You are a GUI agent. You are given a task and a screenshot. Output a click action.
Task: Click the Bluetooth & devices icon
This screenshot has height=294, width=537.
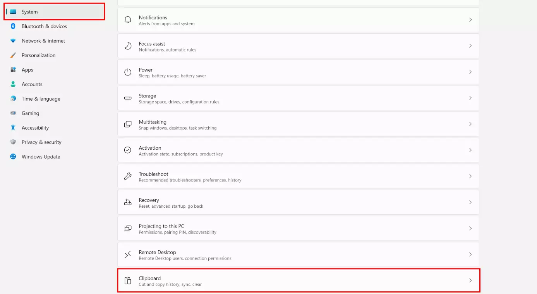pyautogui.click(x=13, y=26)
